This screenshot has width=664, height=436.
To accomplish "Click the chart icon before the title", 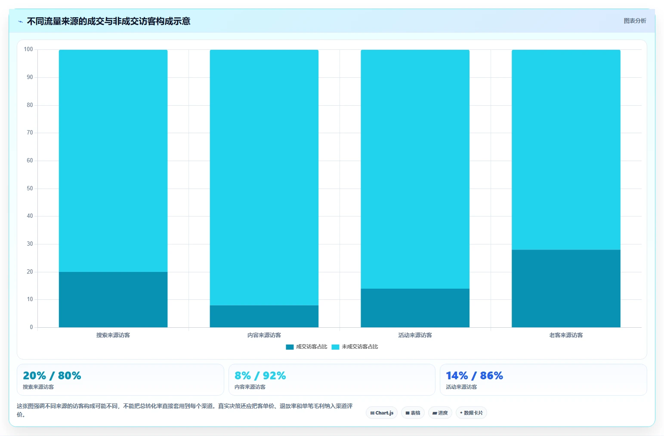I will 20,21.
